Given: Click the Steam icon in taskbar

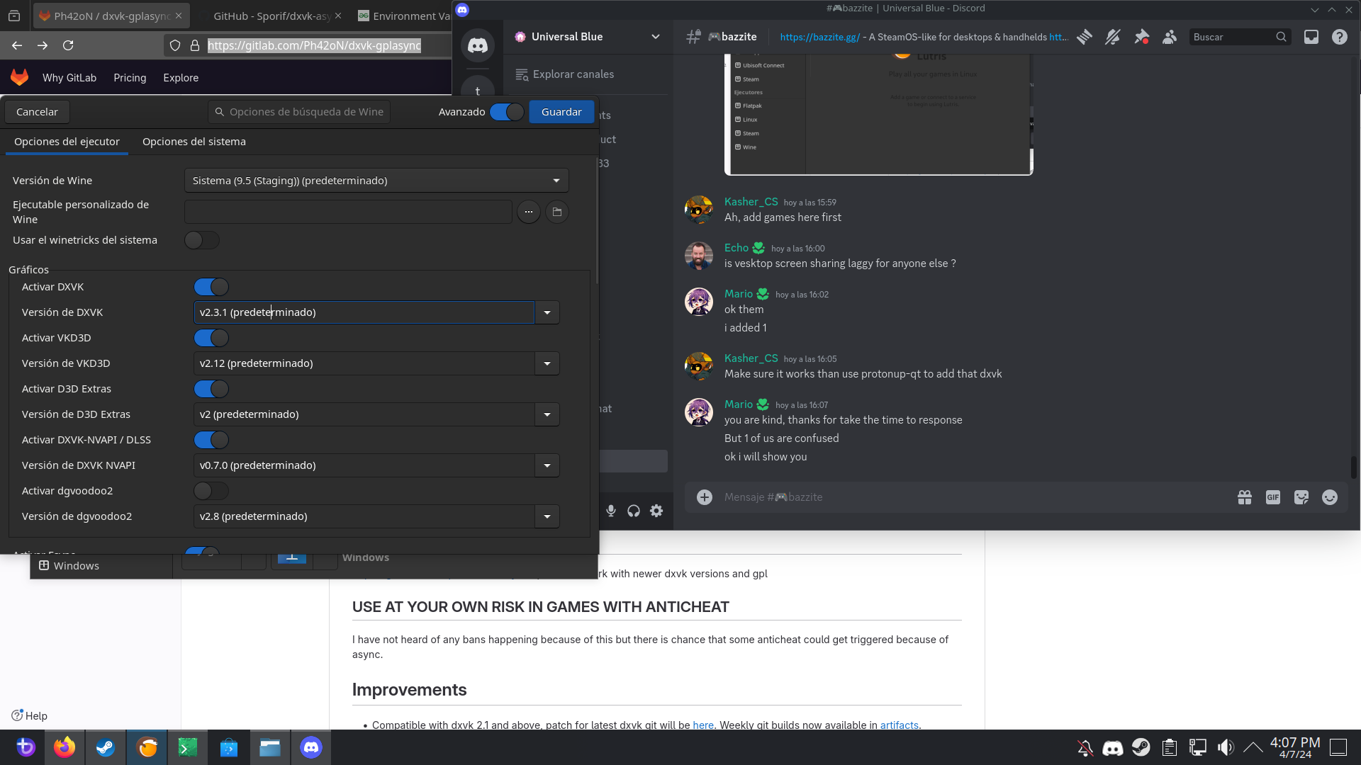Looking at the screenshot, I should [106, 747].
